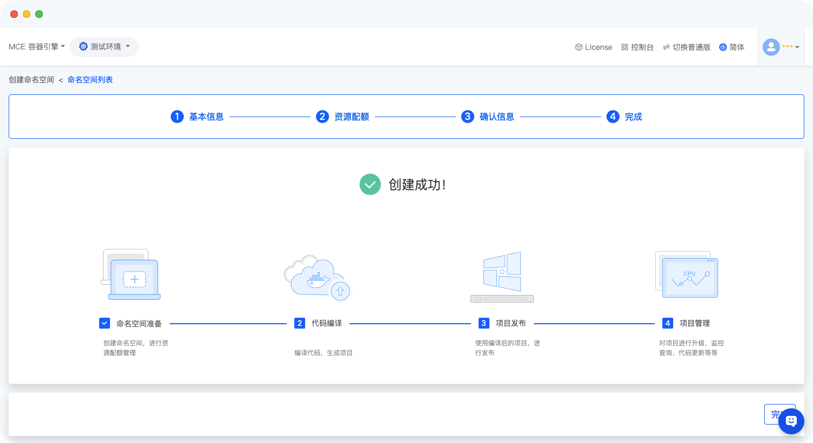The image size is (813, 443).
Task: Click the 项目管理 step 4 number badge
Action: click(668, 323)
